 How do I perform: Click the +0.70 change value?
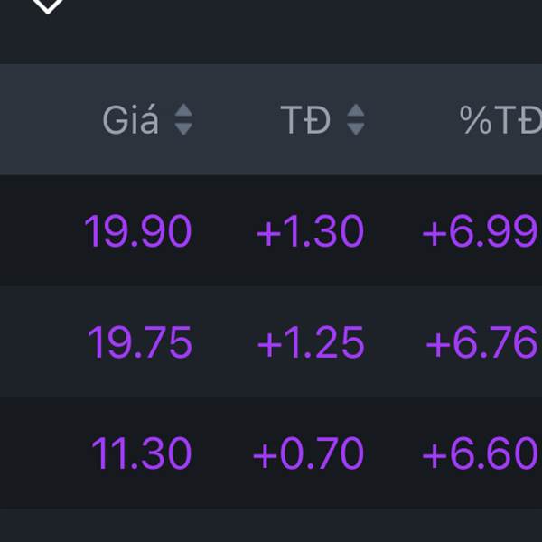click(308, 453)
